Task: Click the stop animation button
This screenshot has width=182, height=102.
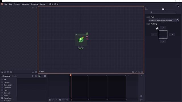Action: coord(50,100)
